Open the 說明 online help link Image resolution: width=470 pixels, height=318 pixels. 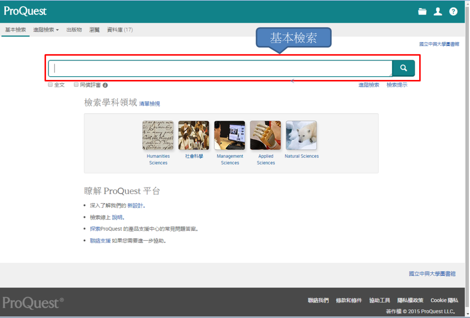tap(117, 218)
